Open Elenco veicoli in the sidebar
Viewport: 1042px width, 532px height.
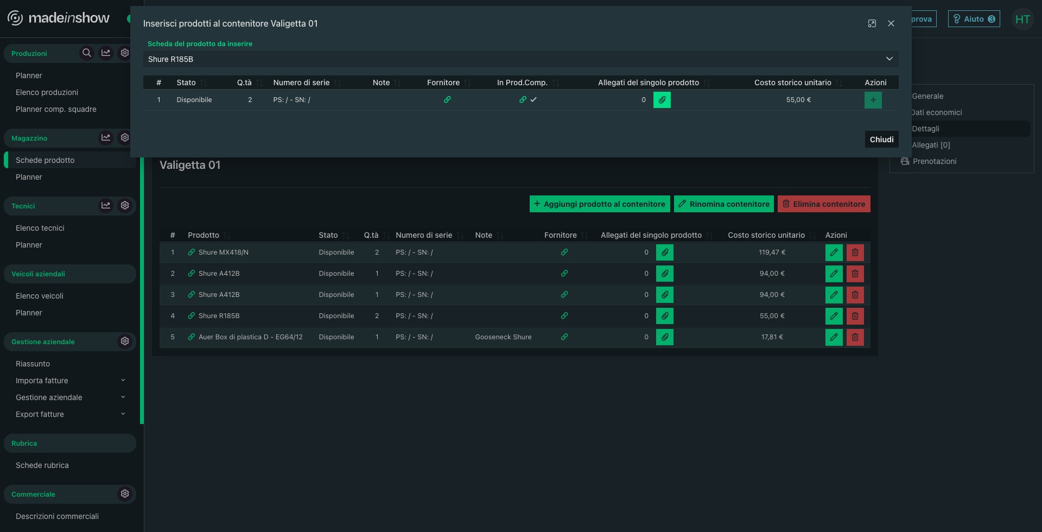[40, 296]
